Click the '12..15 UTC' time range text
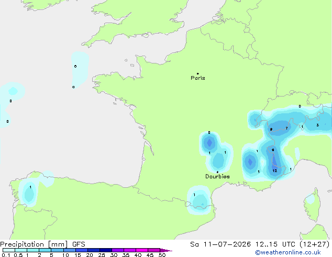Screen dimensions: 332x257 (x=275, y=244)
